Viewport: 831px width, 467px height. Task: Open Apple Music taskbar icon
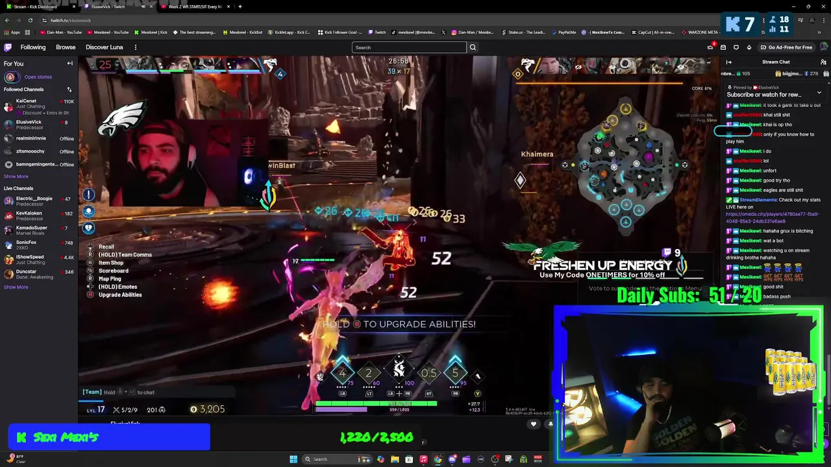click(423, 459)
